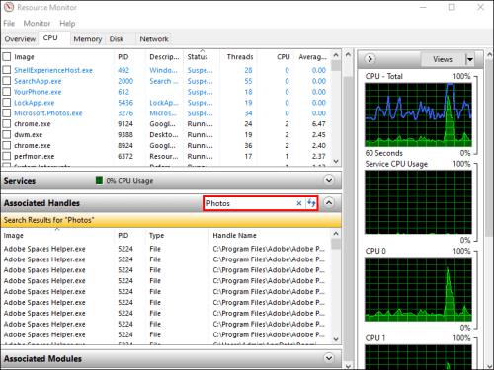Collapse the graphs pane with the arrow button
Viewport: 494px width, 370px height.
point(370,59)
